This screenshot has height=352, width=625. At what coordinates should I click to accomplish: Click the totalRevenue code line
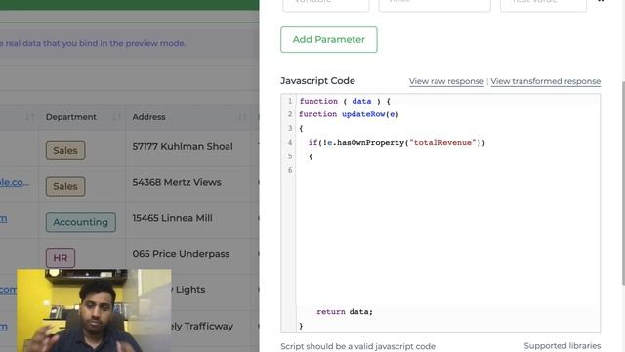396,143
